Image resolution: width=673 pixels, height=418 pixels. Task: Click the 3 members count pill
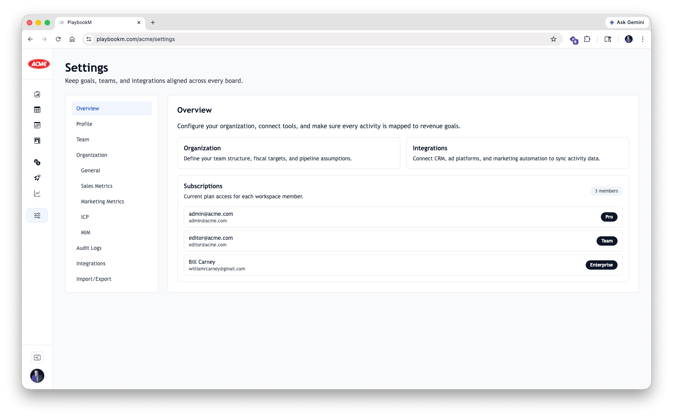coord(606,191)
